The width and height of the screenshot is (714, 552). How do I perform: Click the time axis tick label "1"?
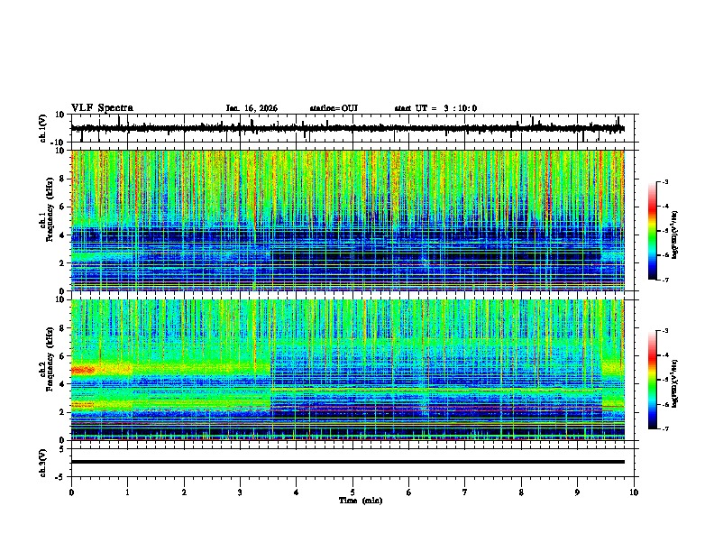coord(128,492)
